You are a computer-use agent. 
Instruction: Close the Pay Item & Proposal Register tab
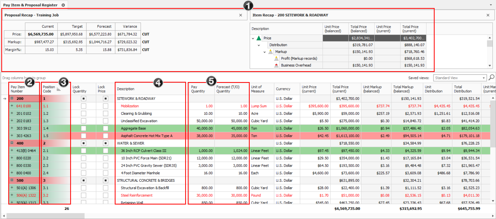coord(63,5)
